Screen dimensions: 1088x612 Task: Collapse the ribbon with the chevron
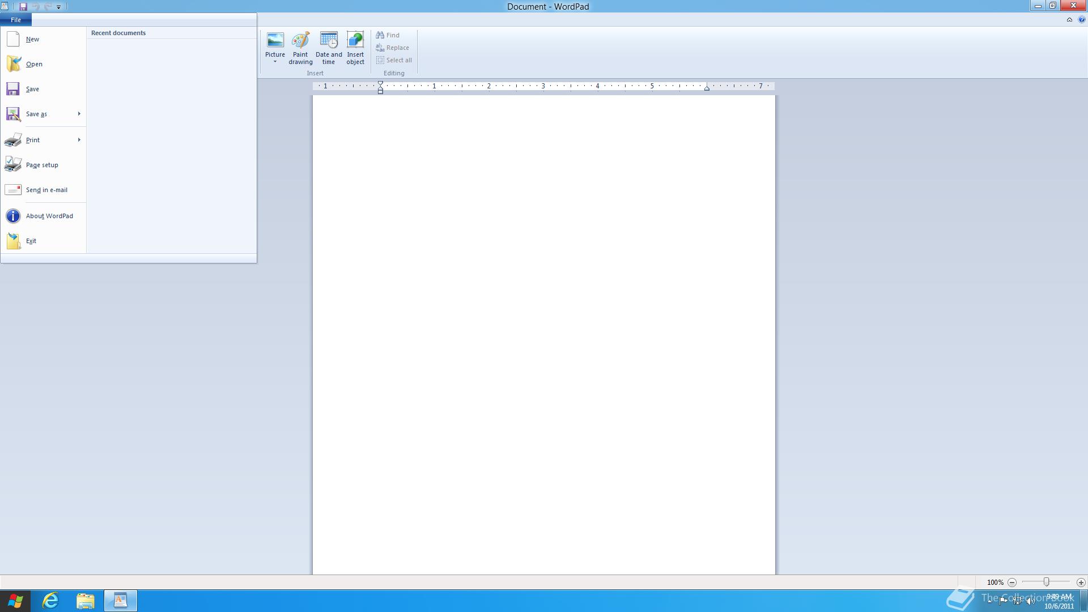coord(1069,20)
